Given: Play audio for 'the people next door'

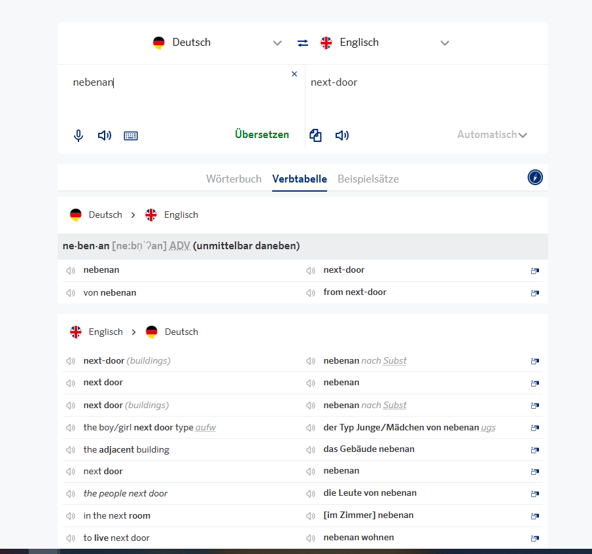Looking at the screenshot, I should (x=71, y=494).
